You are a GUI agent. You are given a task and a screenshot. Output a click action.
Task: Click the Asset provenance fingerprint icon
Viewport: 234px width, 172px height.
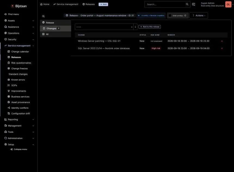[x=9, y=102]
